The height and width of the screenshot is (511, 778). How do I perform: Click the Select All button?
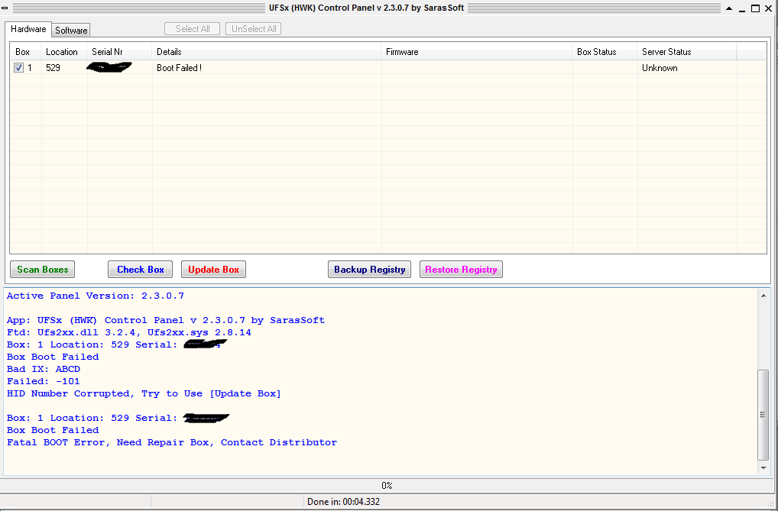pyautogui.click(x=192, y=29)
